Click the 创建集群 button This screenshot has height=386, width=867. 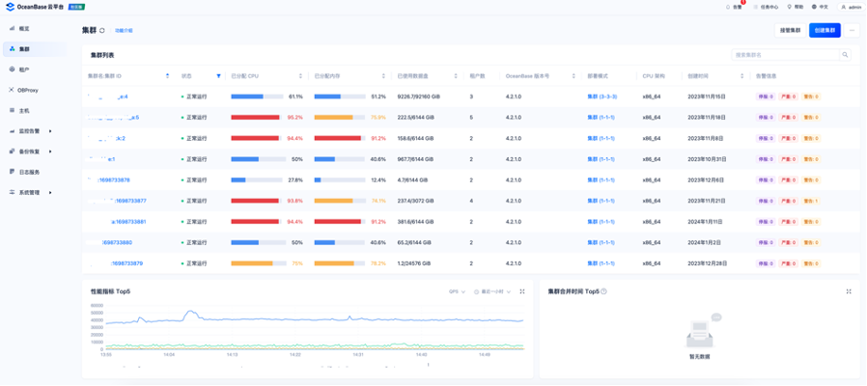coord(825,31)
